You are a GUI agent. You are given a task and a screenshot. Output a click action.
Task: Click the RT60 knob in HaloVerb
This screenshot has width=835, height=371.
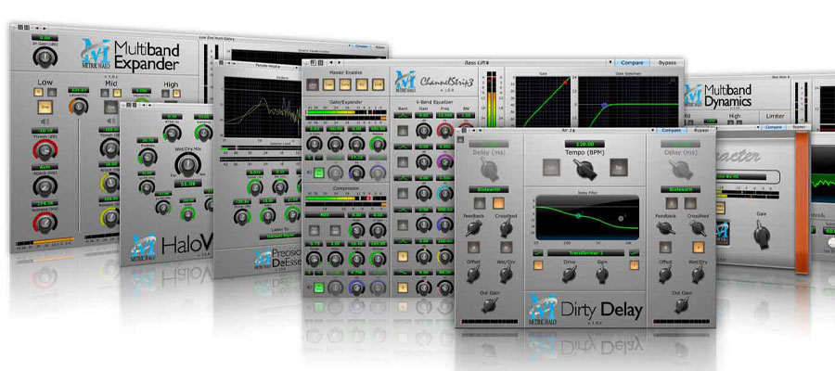point(172,133)
